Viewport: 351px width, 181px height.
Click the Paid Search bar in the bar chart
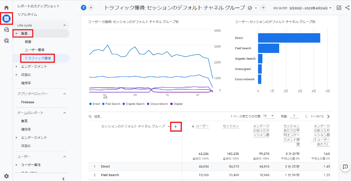click(x=269, y=48)
